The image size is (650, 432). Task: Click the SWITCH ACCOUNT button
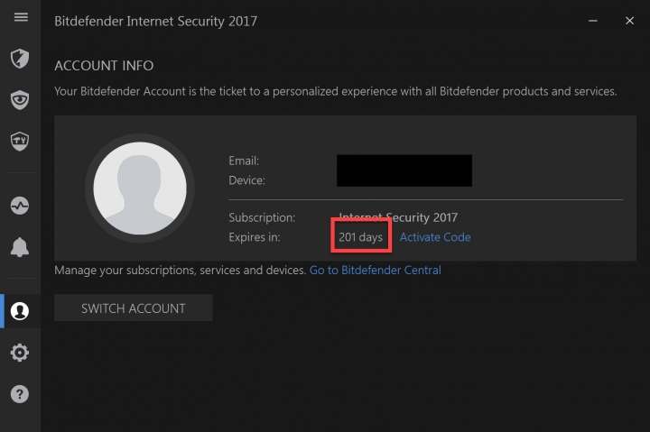click(133, 308)
